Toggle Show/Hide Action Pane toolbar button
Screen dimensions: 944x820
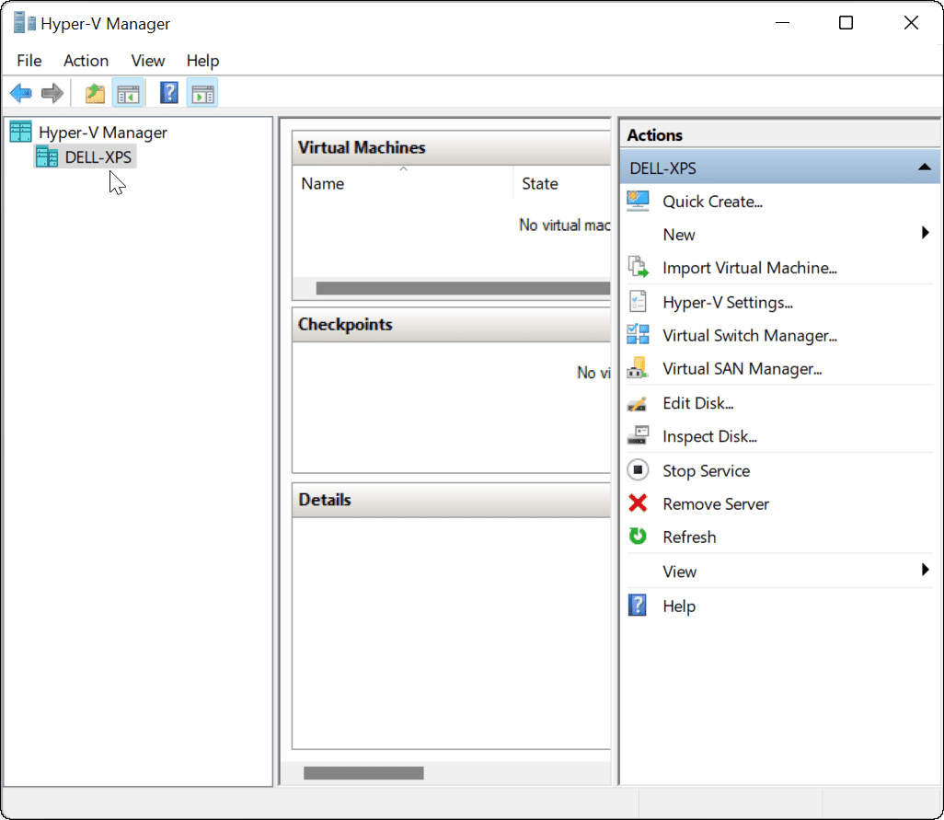point(202,93)
